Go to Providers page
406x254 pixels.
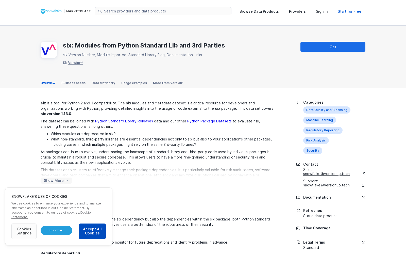297,11
